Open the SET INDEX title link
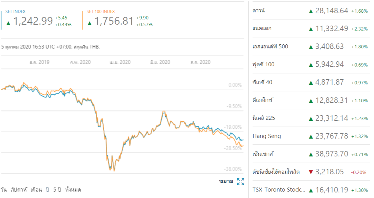Image resolution: width=374 pixels, height=198 pixels. (15, 11)
